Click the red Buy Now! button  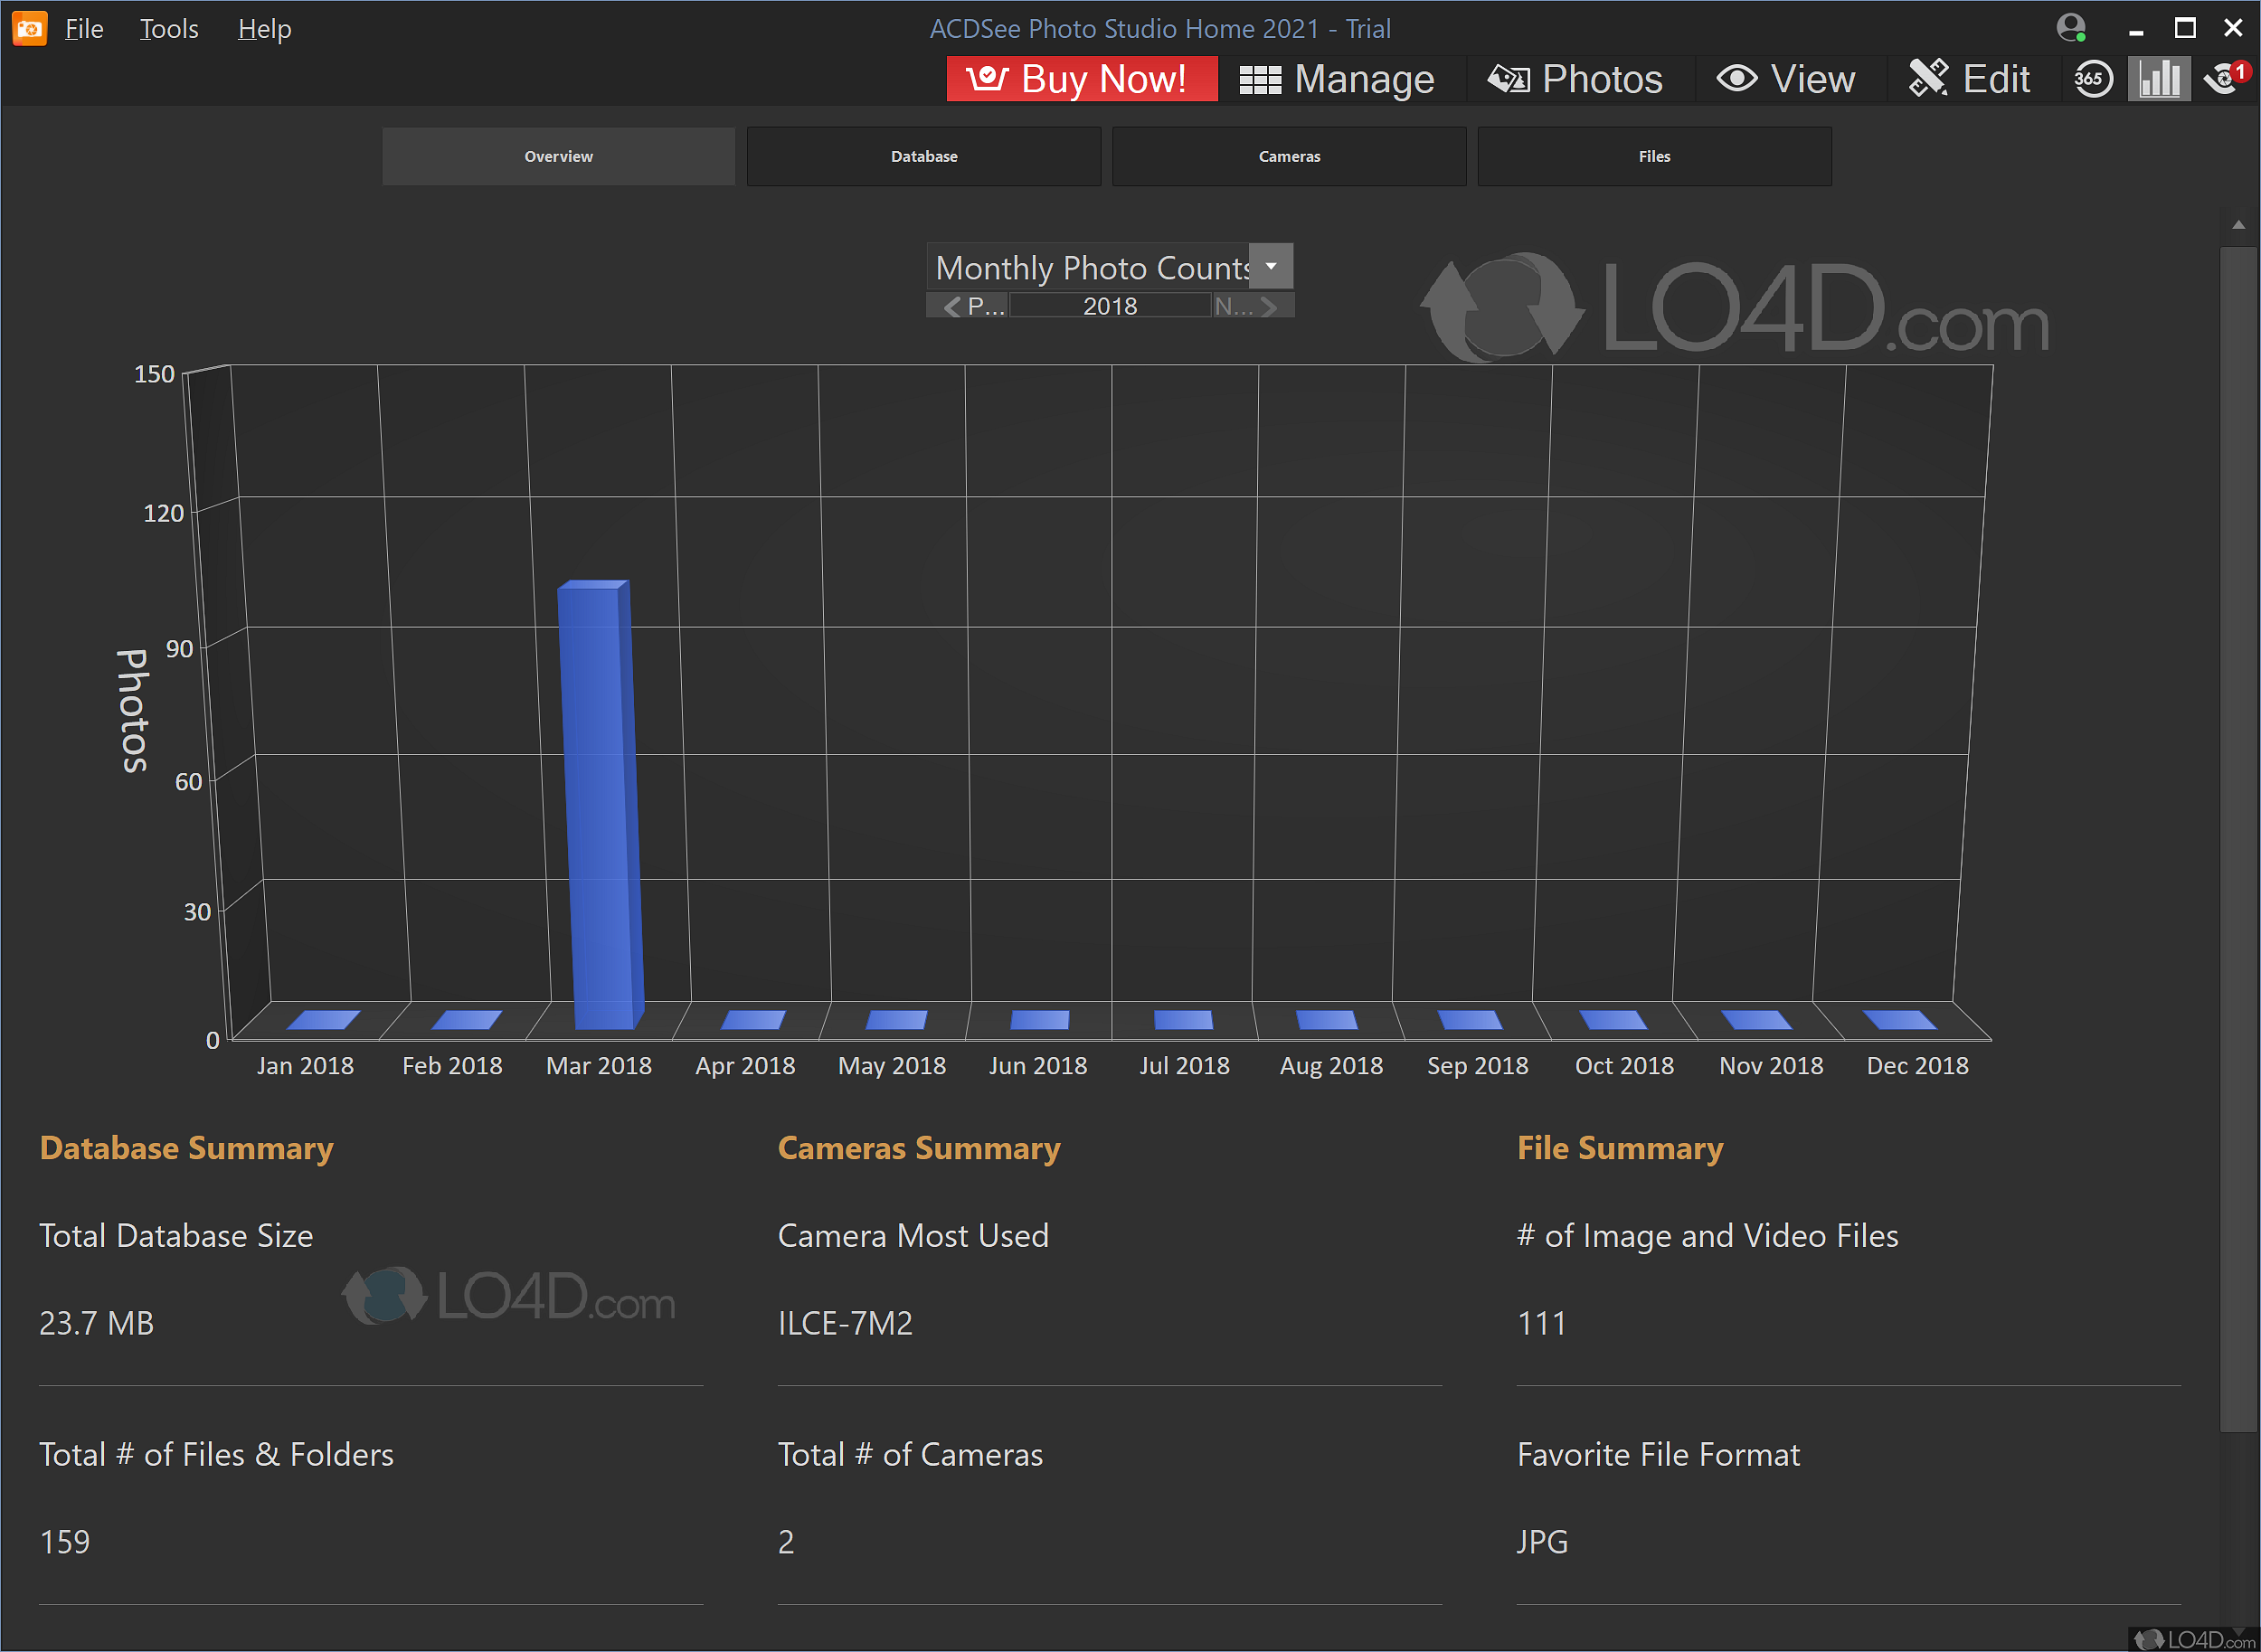[x=1081, y=79]
